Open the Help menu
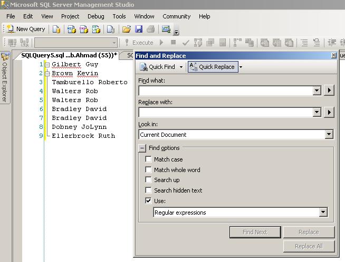345x262 pixels. click(x=204, y=16)
